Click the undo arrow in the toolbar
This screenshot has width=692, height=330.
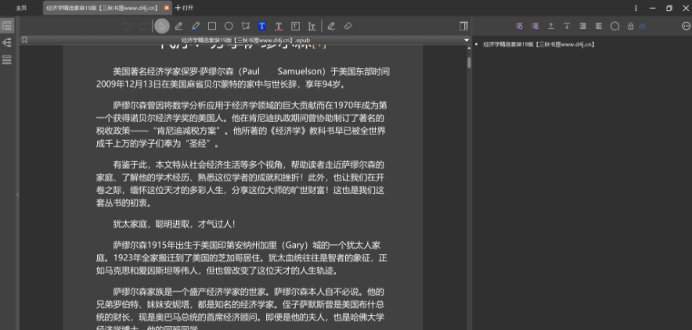tap(127, 27)
